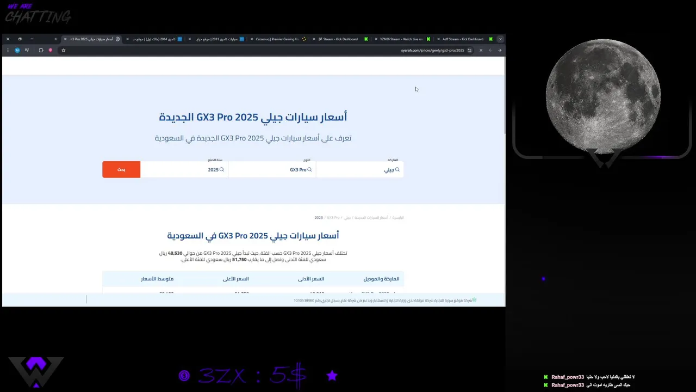Open the blue M profile avatar
Image resolution: width=696 pixels, height=392 pixels.
(17, 50)
